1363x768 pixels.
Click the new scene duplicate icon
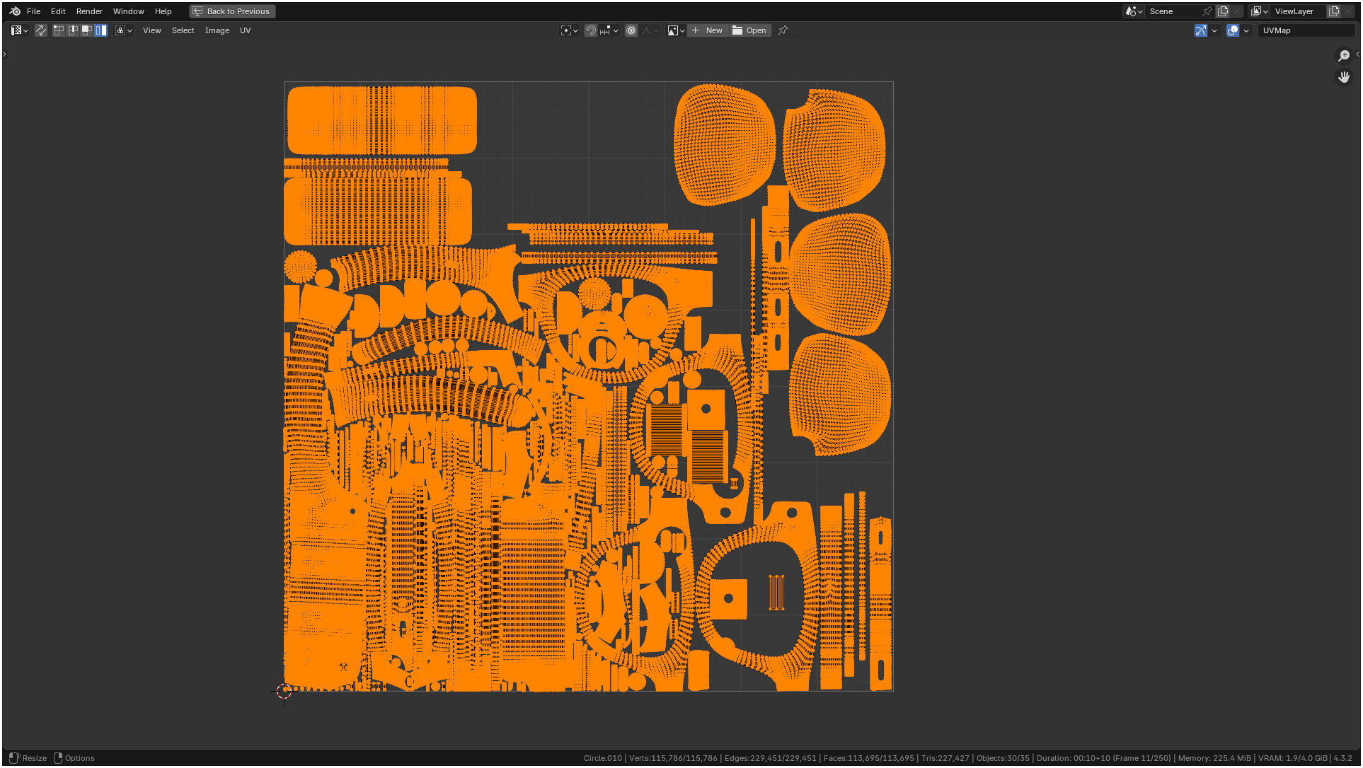pyautogui.click(x=1223, y=11)
